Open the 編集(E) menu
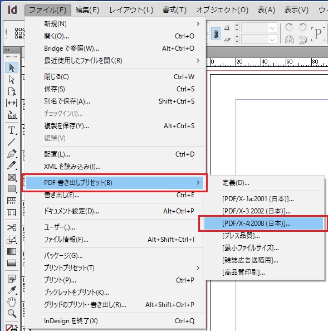 coord(87,10)
